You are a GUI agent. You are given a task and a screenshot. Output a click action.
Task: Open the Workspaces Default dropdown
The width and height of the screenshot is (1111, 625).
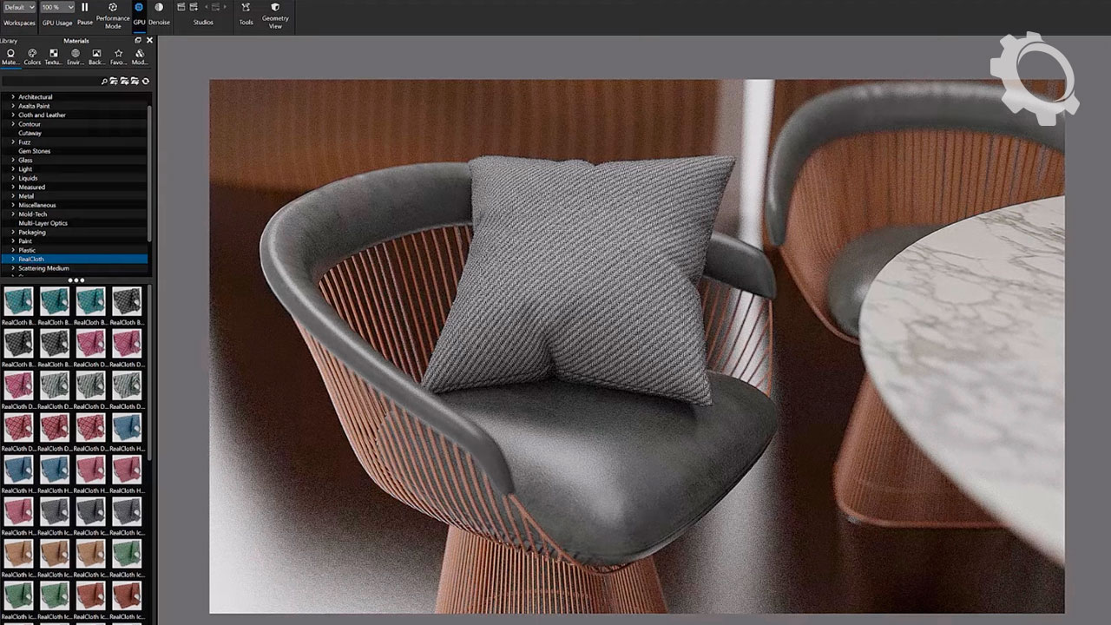[x=19, y=8]
